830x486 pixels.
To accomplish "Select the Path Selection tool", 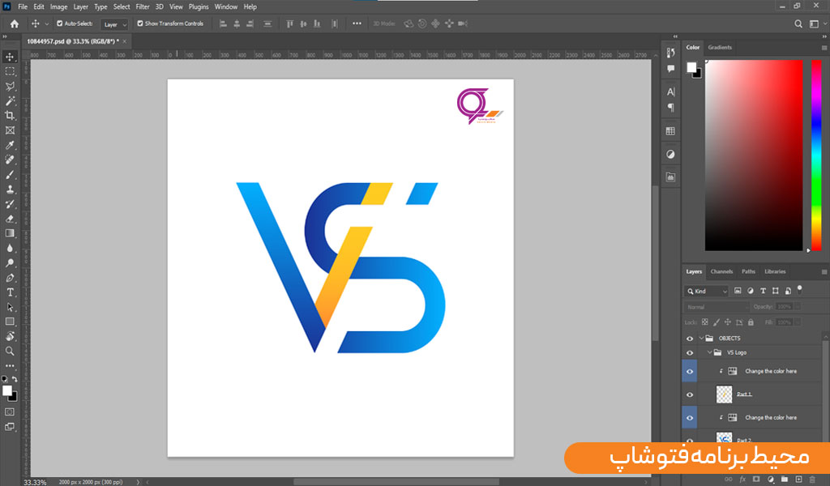I will tap(10, 307).
